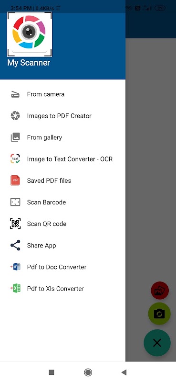This screenshot has width=176, height=383.
Task: Open the OCR text scan icon
Action: click(15, 159)
